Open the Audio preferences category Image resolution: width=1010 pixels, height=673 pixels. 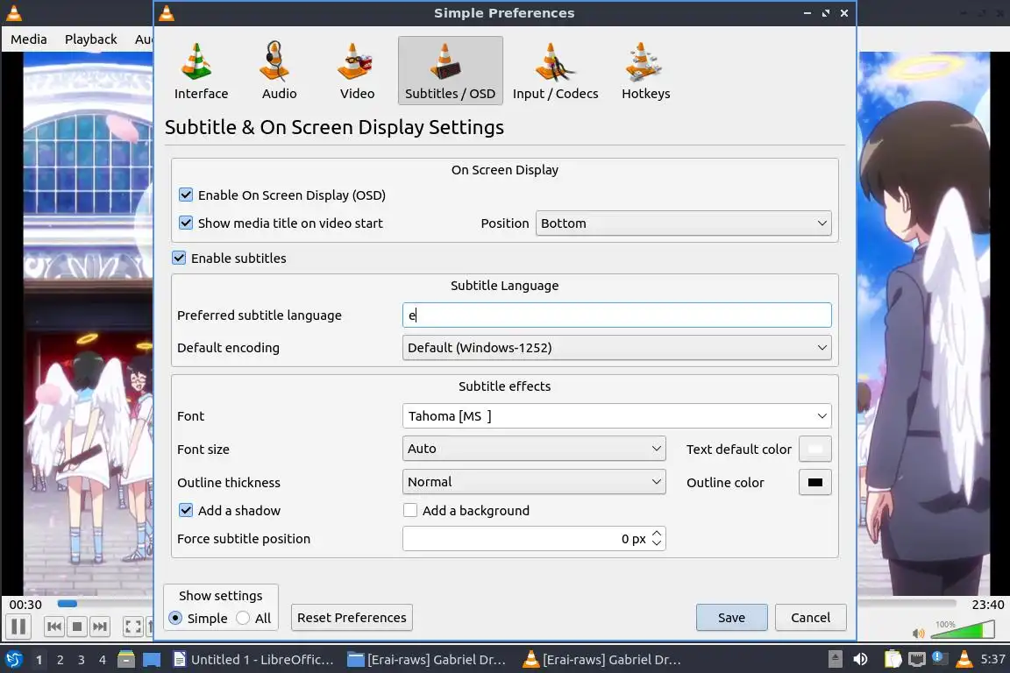(x=279, y=71)
